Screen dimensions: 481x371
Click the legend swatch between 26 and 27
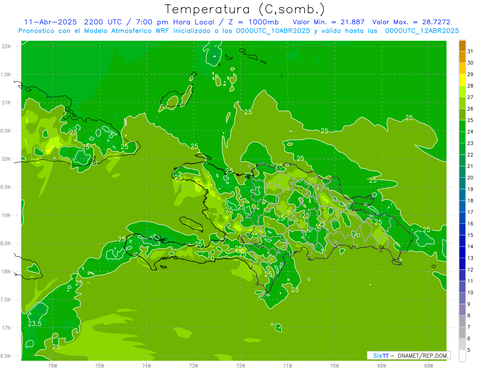[x=462, y=103]
